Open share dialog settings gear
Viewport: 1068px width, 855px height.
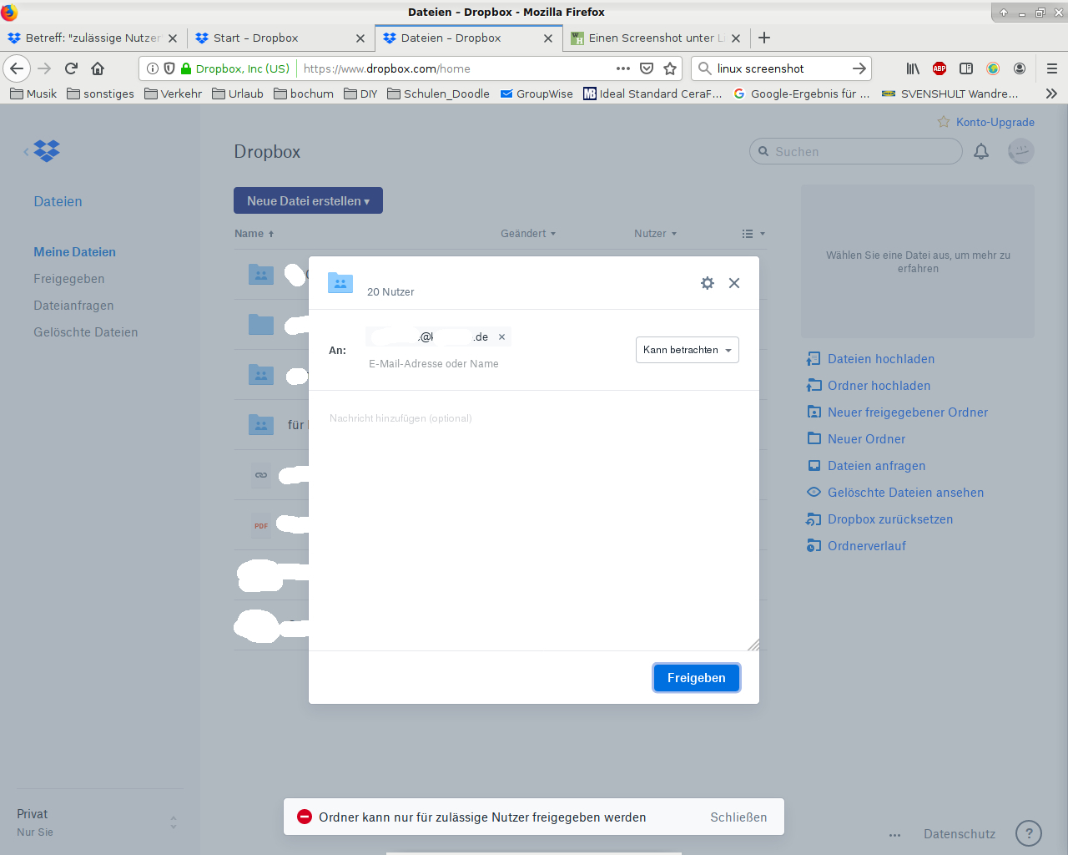pos(708,283)
